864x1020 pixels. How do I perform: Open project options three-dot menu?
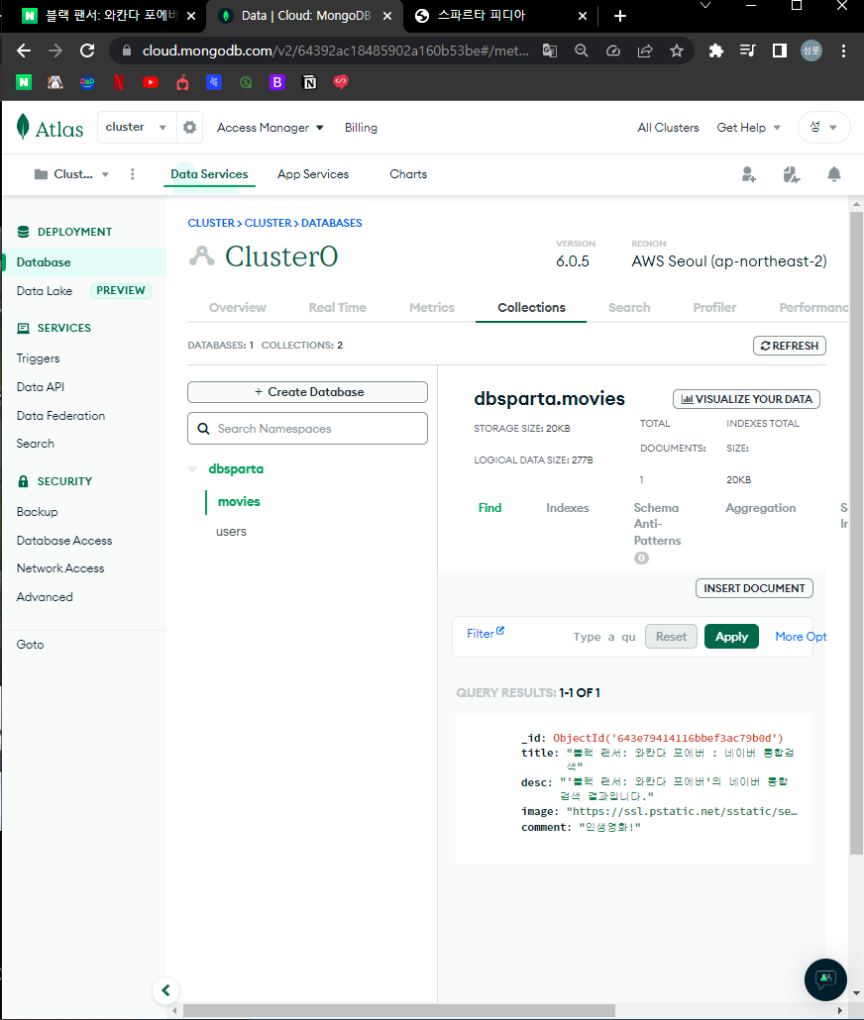coord(132,174)
